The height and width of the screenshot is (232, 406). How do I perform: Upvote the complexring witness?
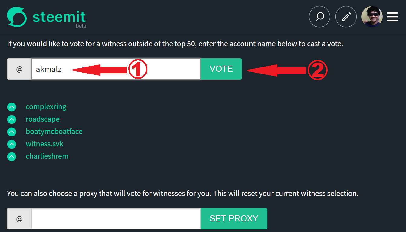click(12, 107)
